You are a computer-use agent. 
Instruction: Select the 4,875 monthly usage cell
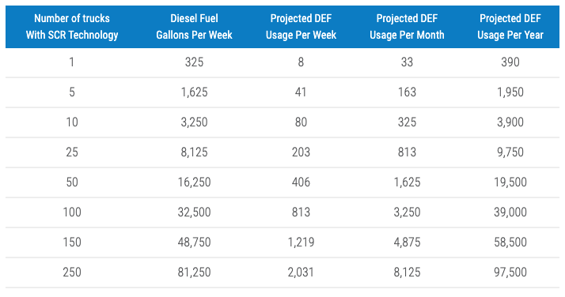[407, 242]
